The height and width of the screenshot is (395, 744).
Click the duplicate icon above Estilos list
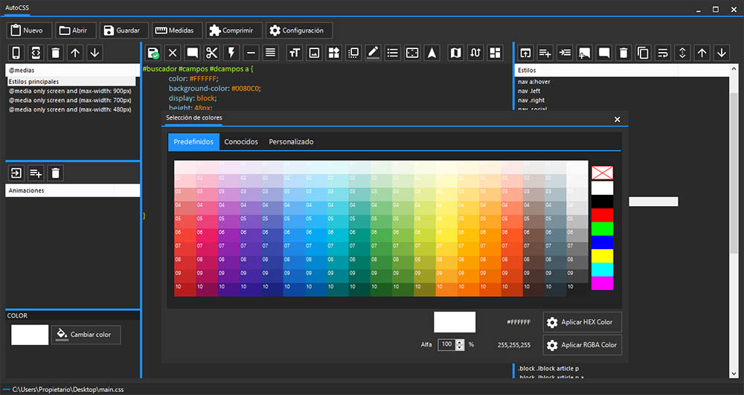(x=643, y=53)
